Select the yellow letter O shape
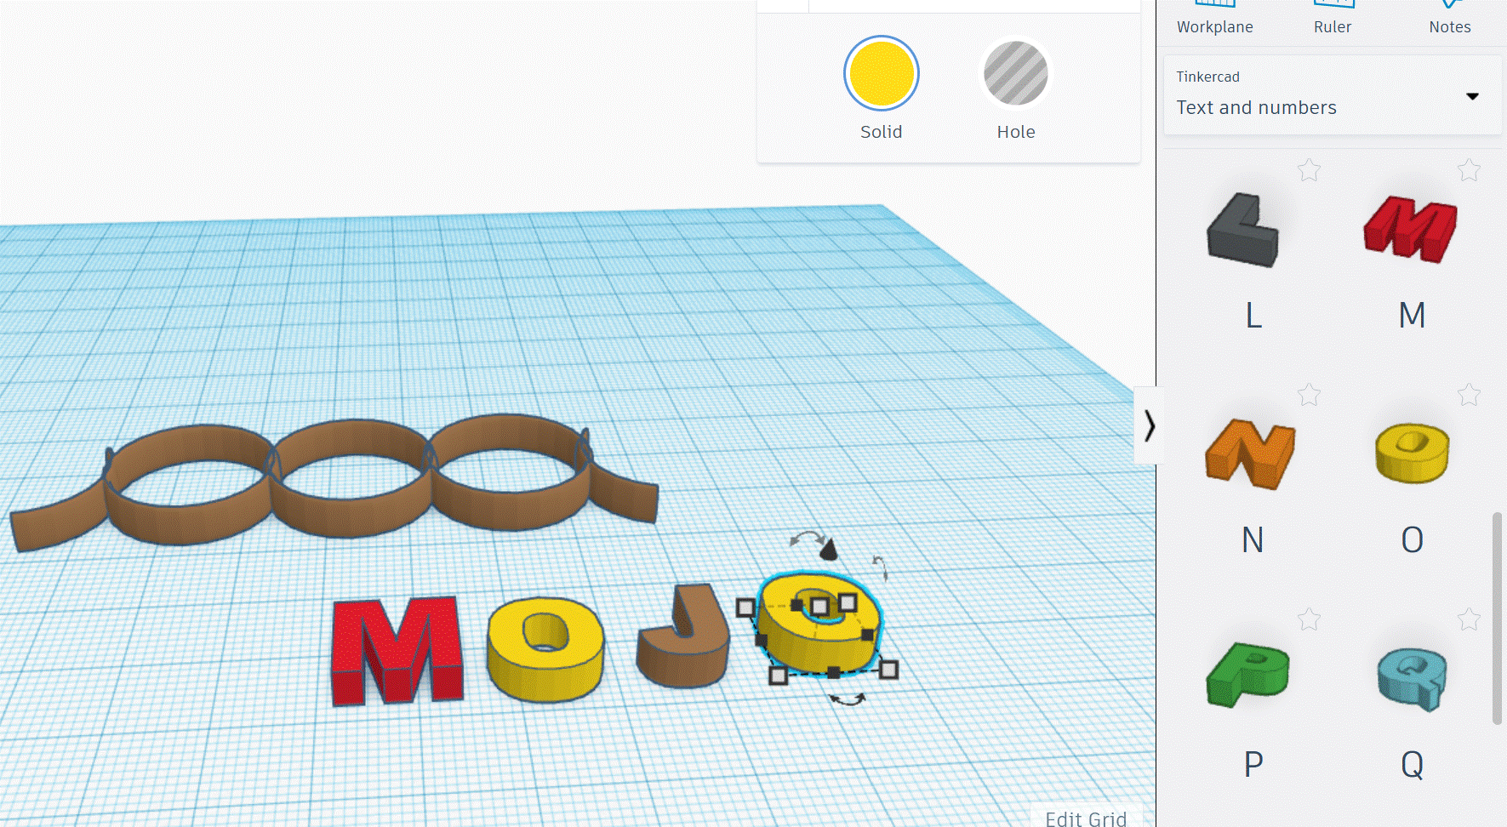The width and height of the screenshot is (1507, 827). (x=1411, y=453)
